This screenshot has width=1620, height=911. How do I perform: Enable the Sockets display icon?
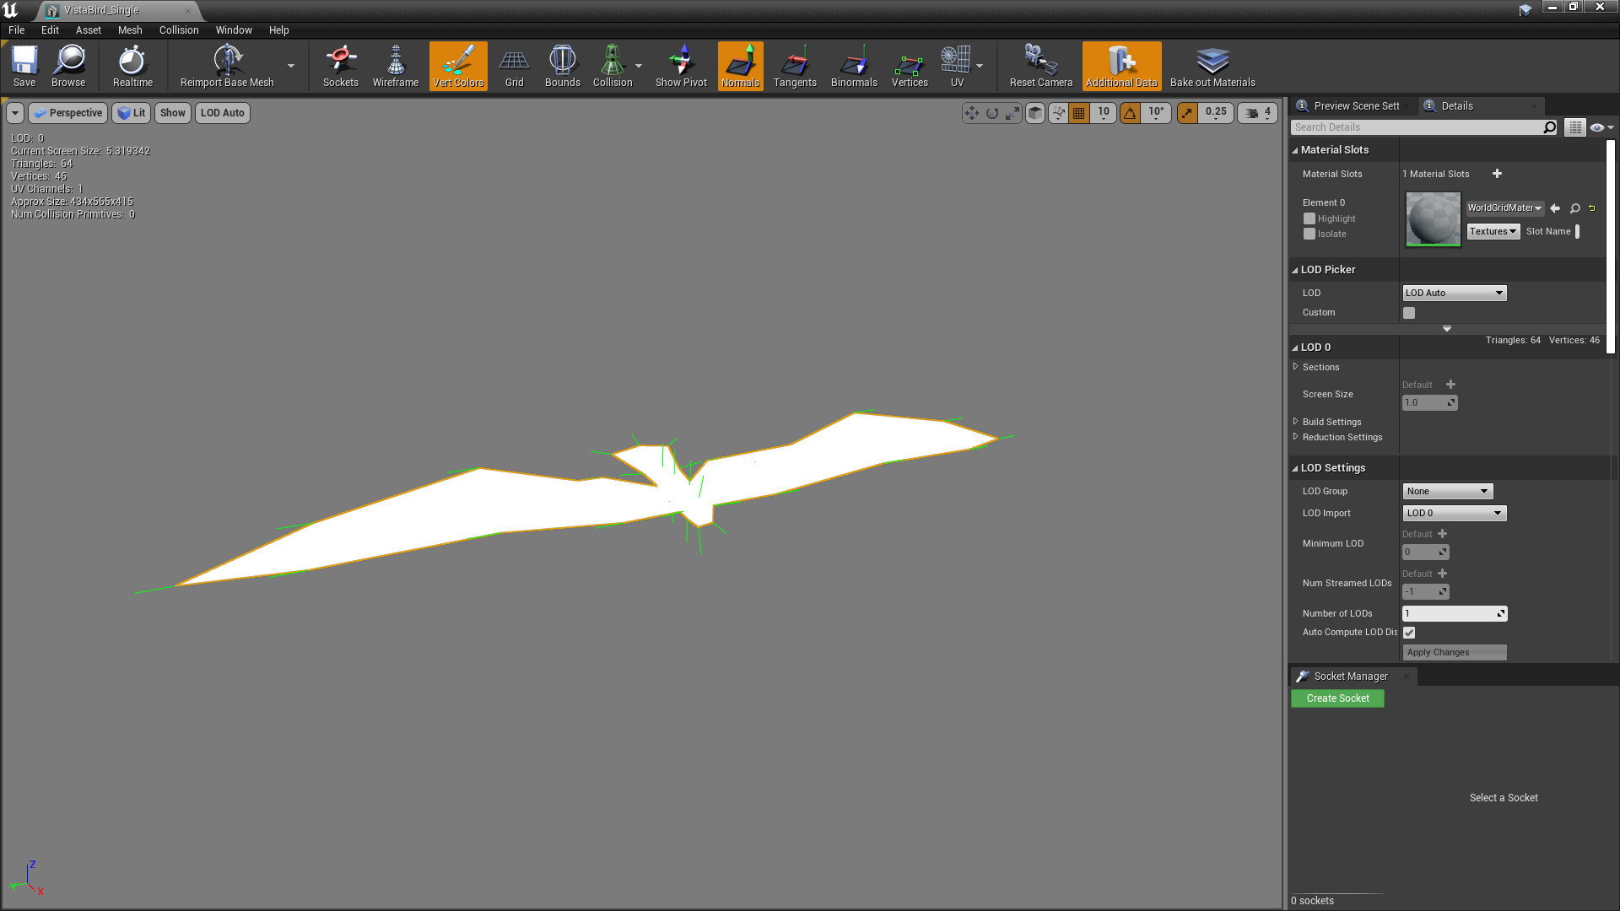click(x=340, y=66)
